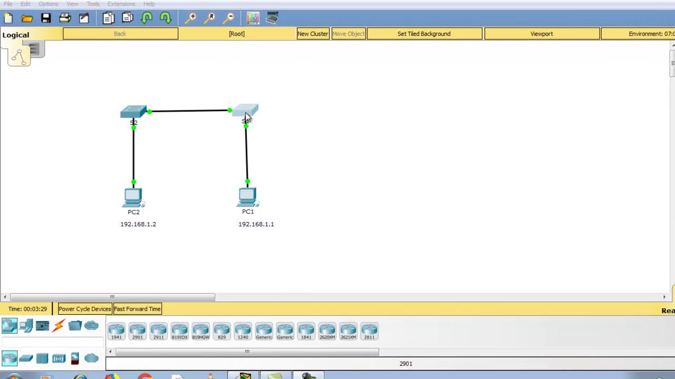Click the Viewport button
The height and width of the screenshot is (379, 675).
[x=542, y=34]
